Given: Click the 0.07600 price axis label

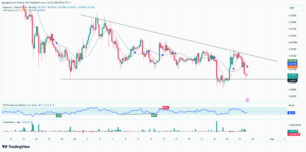Looking at the screenshot, I should coord(292,36).
